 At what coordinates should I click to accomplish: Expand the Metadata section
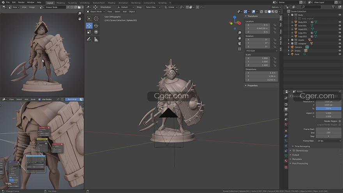point(297,159)
